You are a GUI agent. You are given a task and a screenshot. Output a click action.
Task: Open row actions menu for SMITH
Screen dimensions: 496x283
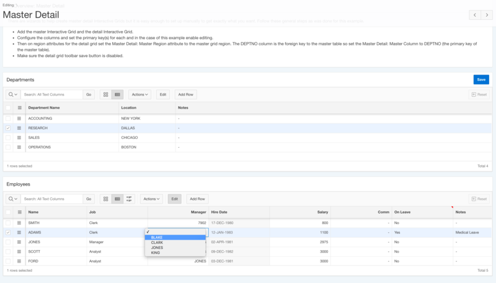pyautogui.click(x=20, y=222)
